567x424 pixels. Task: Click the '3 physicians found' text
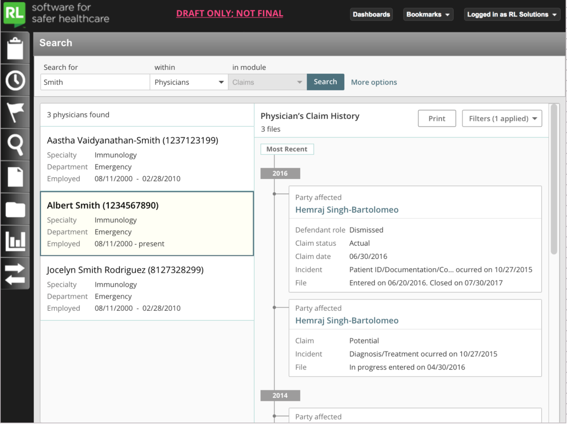[x=78, y=115]
